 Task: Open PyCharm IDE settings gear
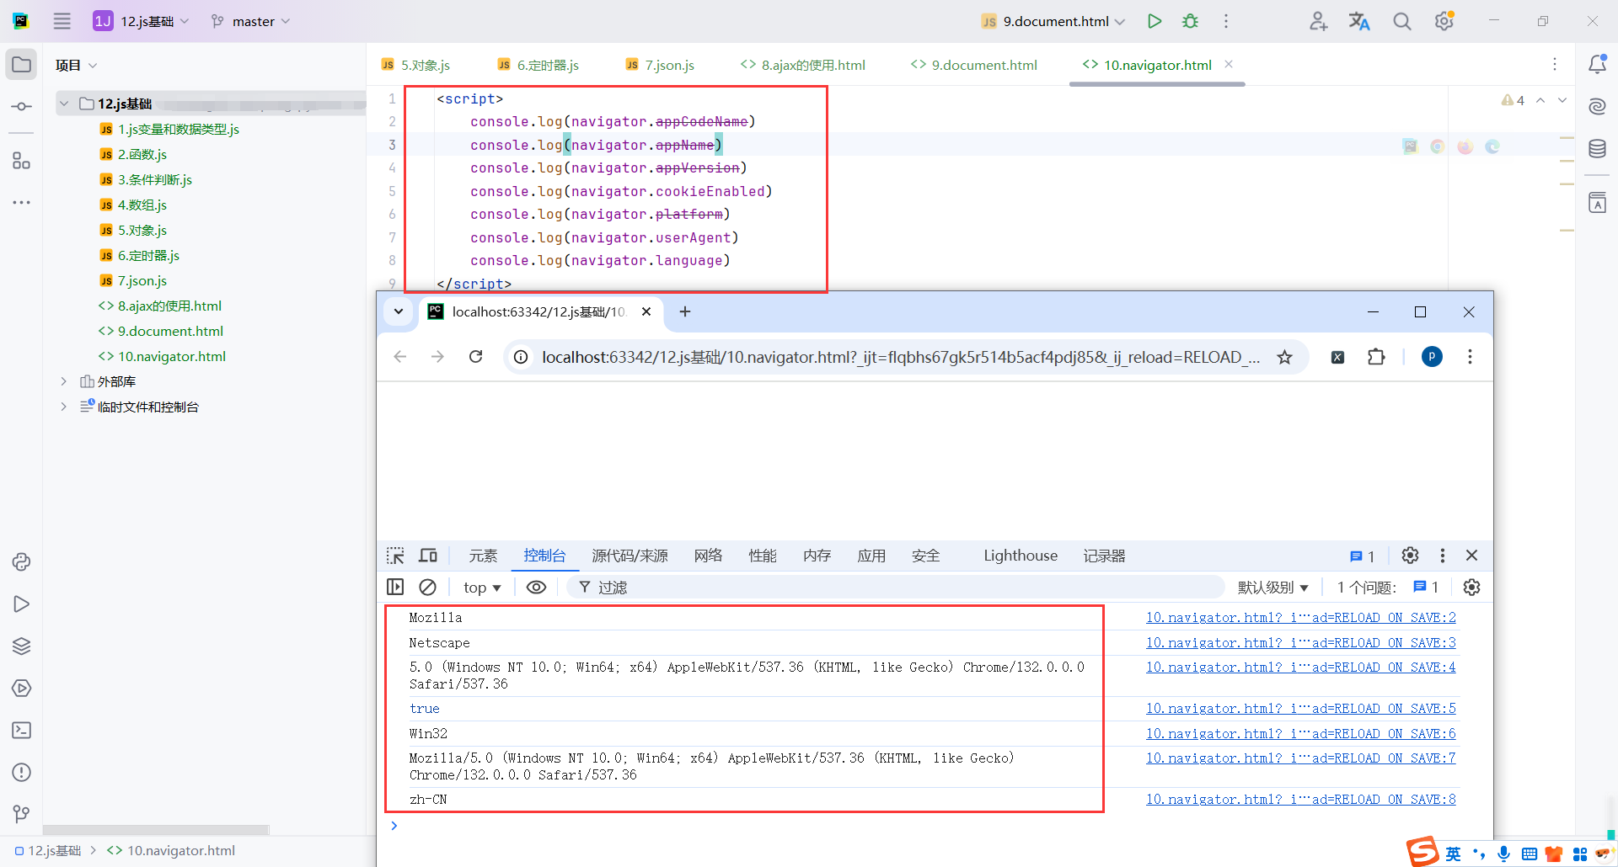(x=1444, y=21)
